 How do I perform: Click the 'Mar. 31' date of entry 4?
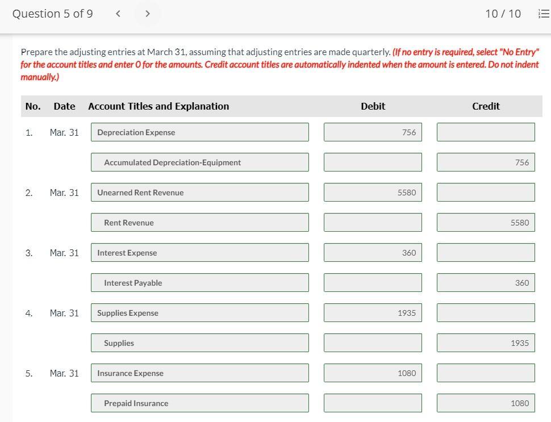(x=64, y=313)
